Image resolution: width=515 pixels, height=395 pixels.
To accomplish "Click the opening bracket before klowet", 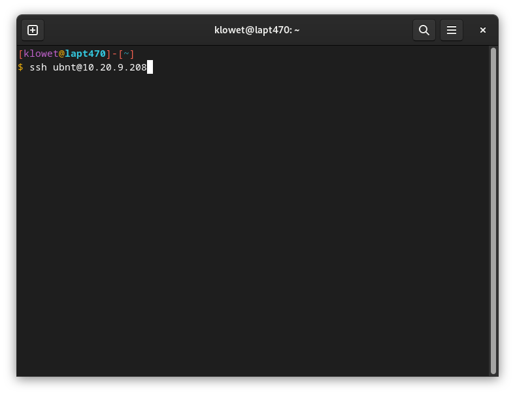I will pyautogui.click(x=21, y=54).
